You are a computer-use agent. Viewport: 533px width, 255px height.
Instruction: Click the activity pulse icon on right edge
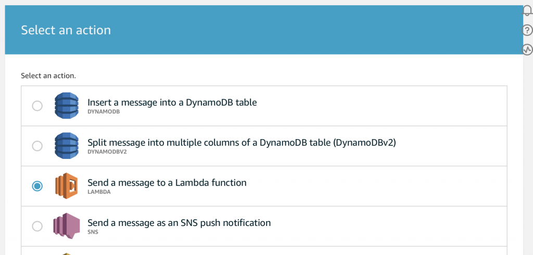[x=527, y=49]
